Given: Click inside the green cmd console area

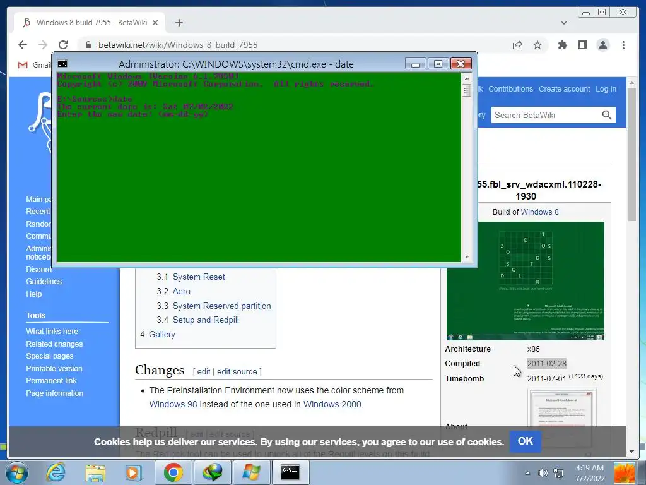Looking at the screenshot, I should point(259,167).
